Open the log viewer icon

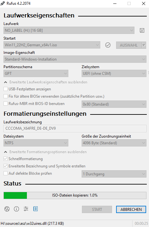[x=35, y=209]
